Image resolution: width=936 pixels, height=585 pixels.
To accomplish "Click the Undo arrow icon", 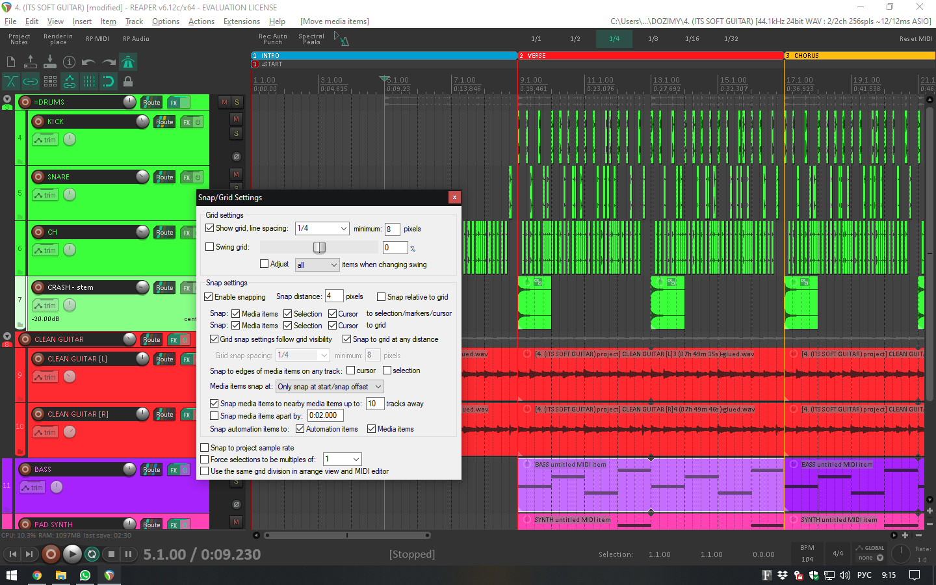I will [x=89, y=62].
